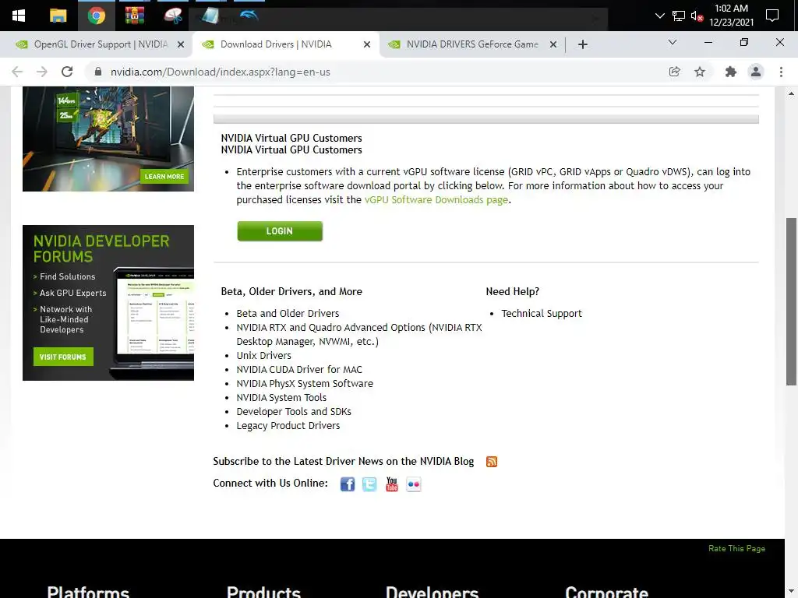View site info lock icon

pos(98,72)
